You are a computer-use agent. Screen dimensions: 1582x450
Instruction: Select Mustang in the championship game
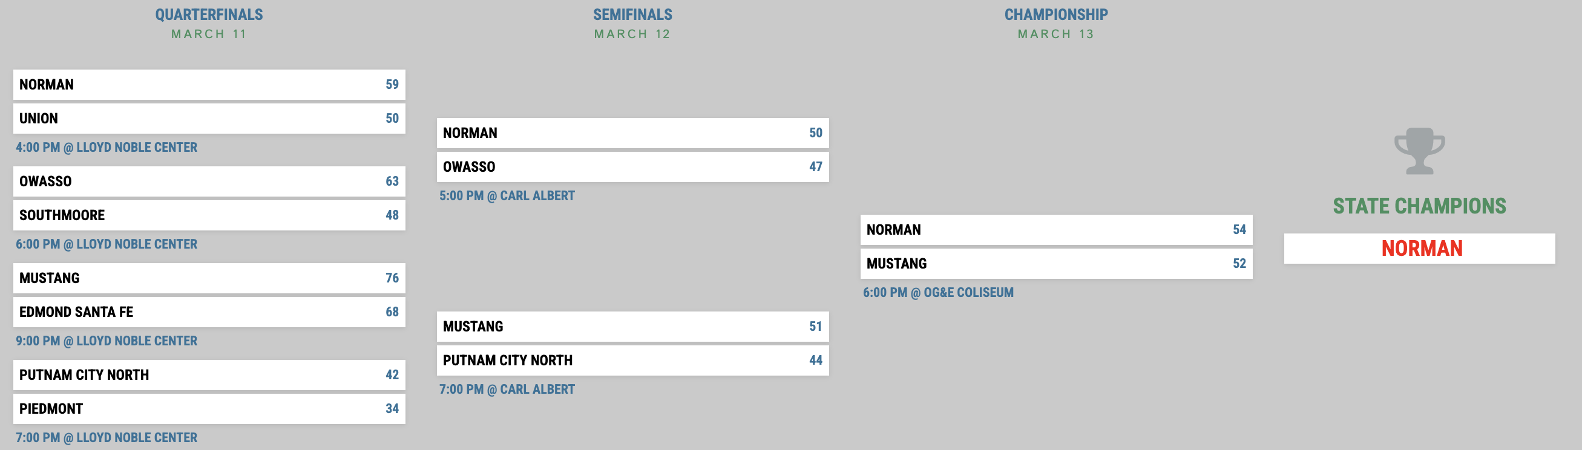tap(1056, 264)
